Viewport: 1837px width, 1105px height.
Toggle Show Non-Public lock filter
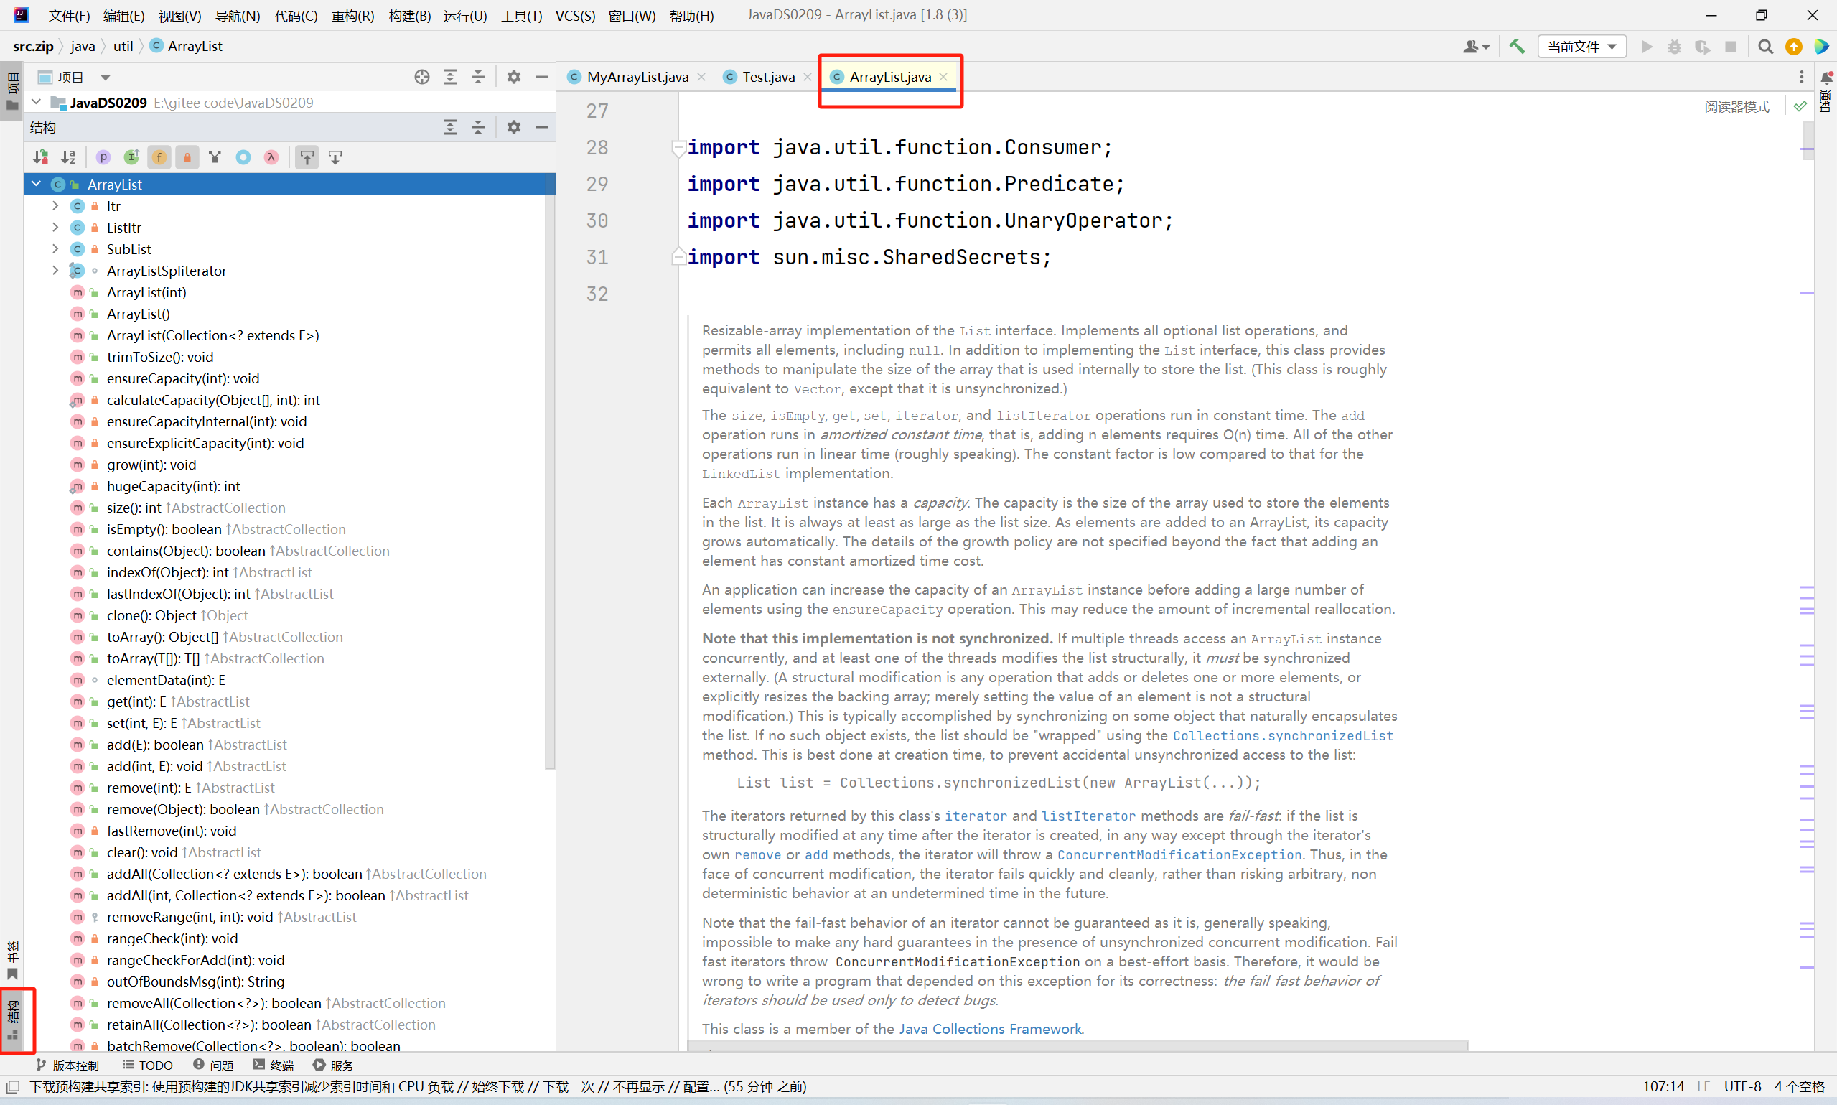pyautogui.click(x=187, y=157)
